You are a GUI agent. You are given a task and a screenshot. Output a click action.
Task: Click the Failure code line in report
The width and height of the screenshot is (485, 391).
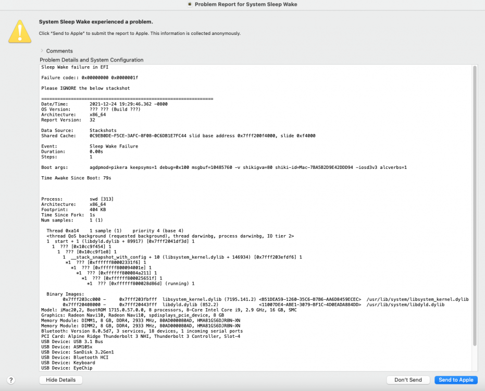tap(90, 78)
